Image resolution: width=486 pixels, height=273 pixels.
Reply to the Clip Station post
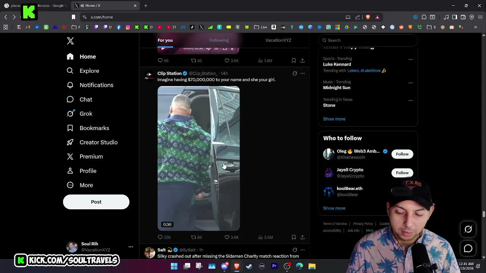(x=164, y=237)
